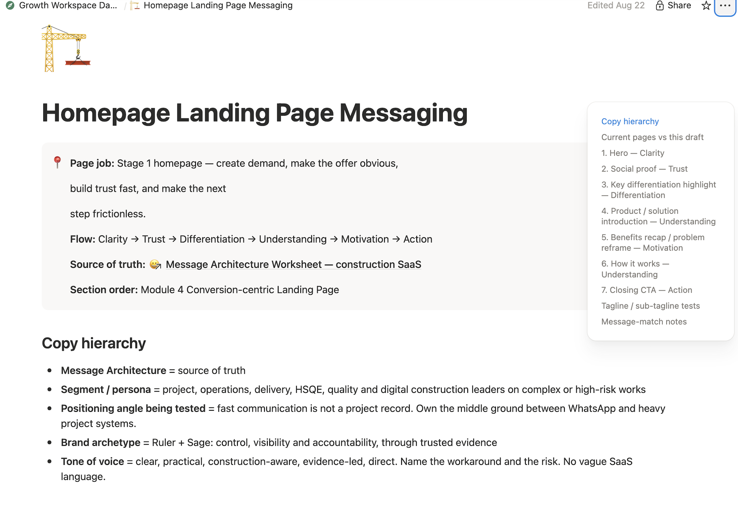Click the 'step frictionless.' line
The height and width of the screenshot is (507, 738).
coord(108,214)
